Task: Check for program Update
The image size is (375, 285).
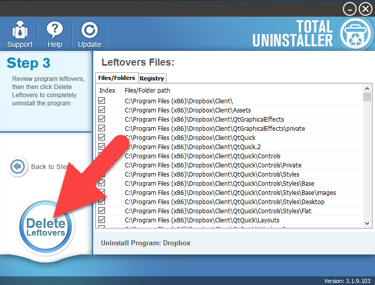Action: 90,35
